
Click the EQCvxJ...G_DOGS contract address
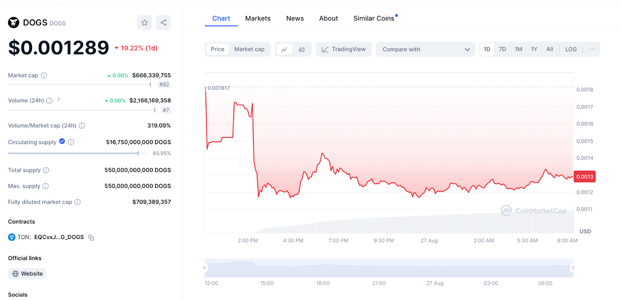[x=59, y=237]
